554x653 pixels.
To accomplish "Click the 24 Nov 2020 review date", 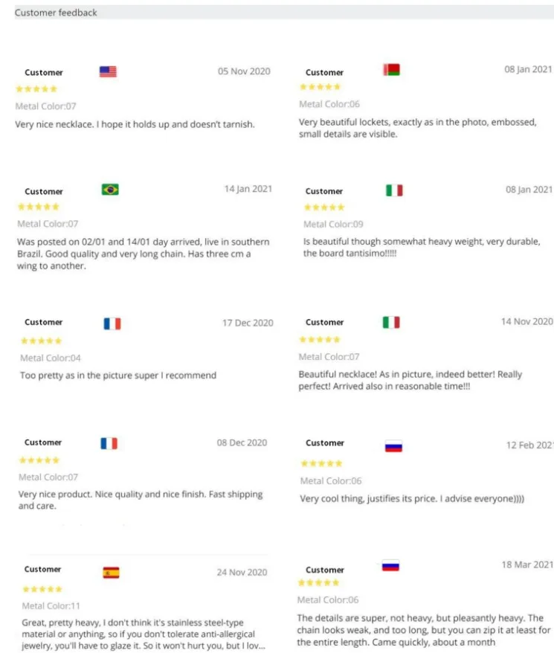I will pos(242,573).
